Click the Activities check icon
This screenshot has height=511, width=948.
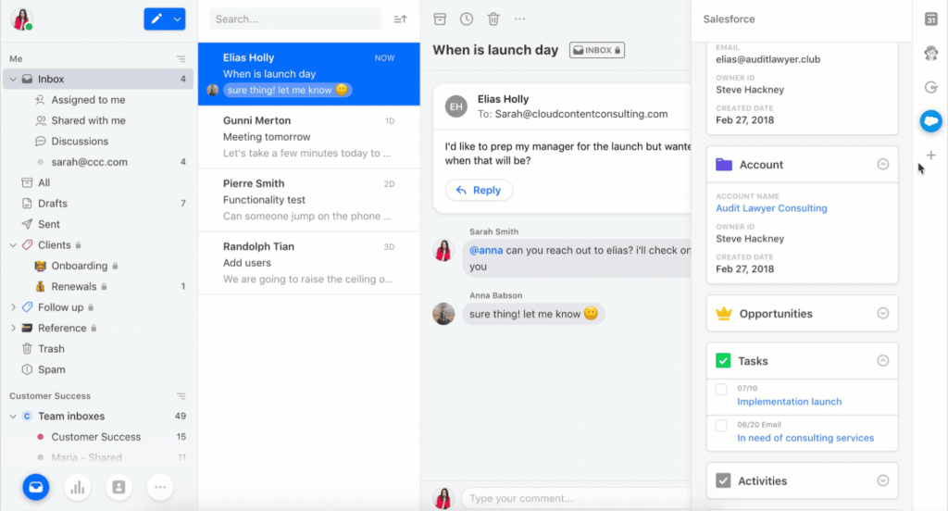click(723, 480)
